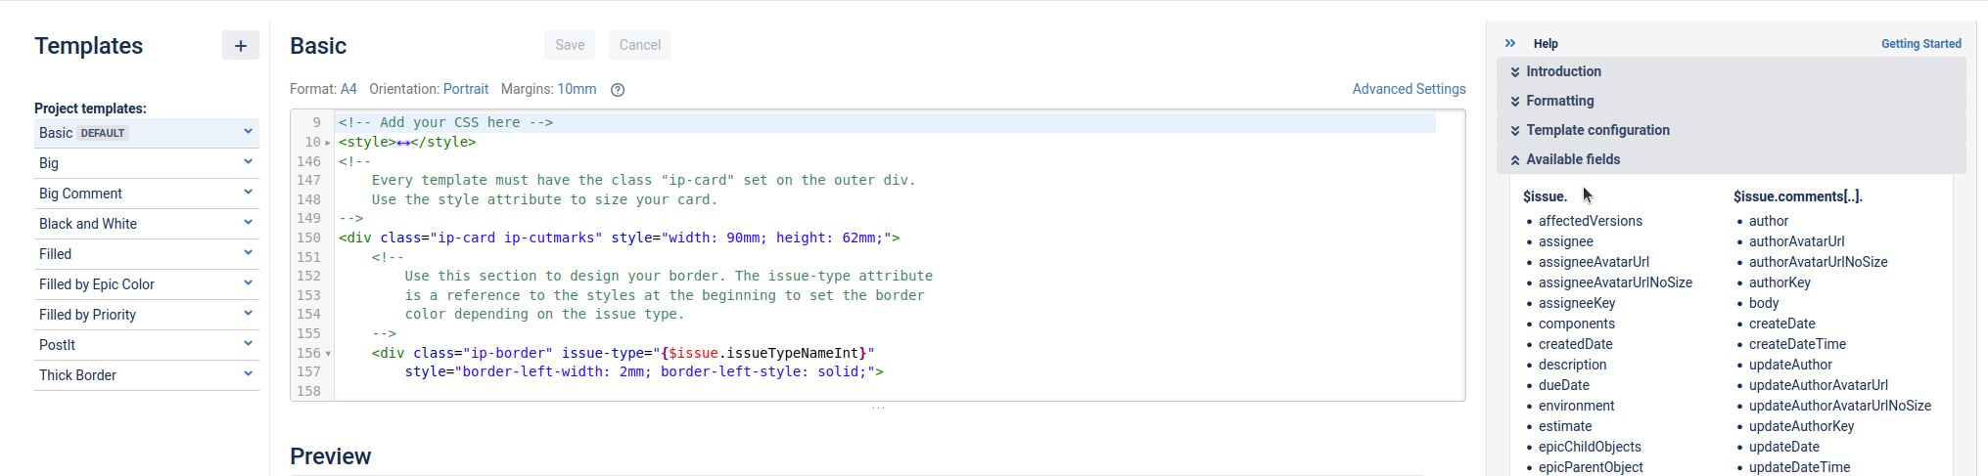Screen dimensions: 1988x476
Task: Select the Filled by Epic Color template
Action: click(x=97, y=284)
